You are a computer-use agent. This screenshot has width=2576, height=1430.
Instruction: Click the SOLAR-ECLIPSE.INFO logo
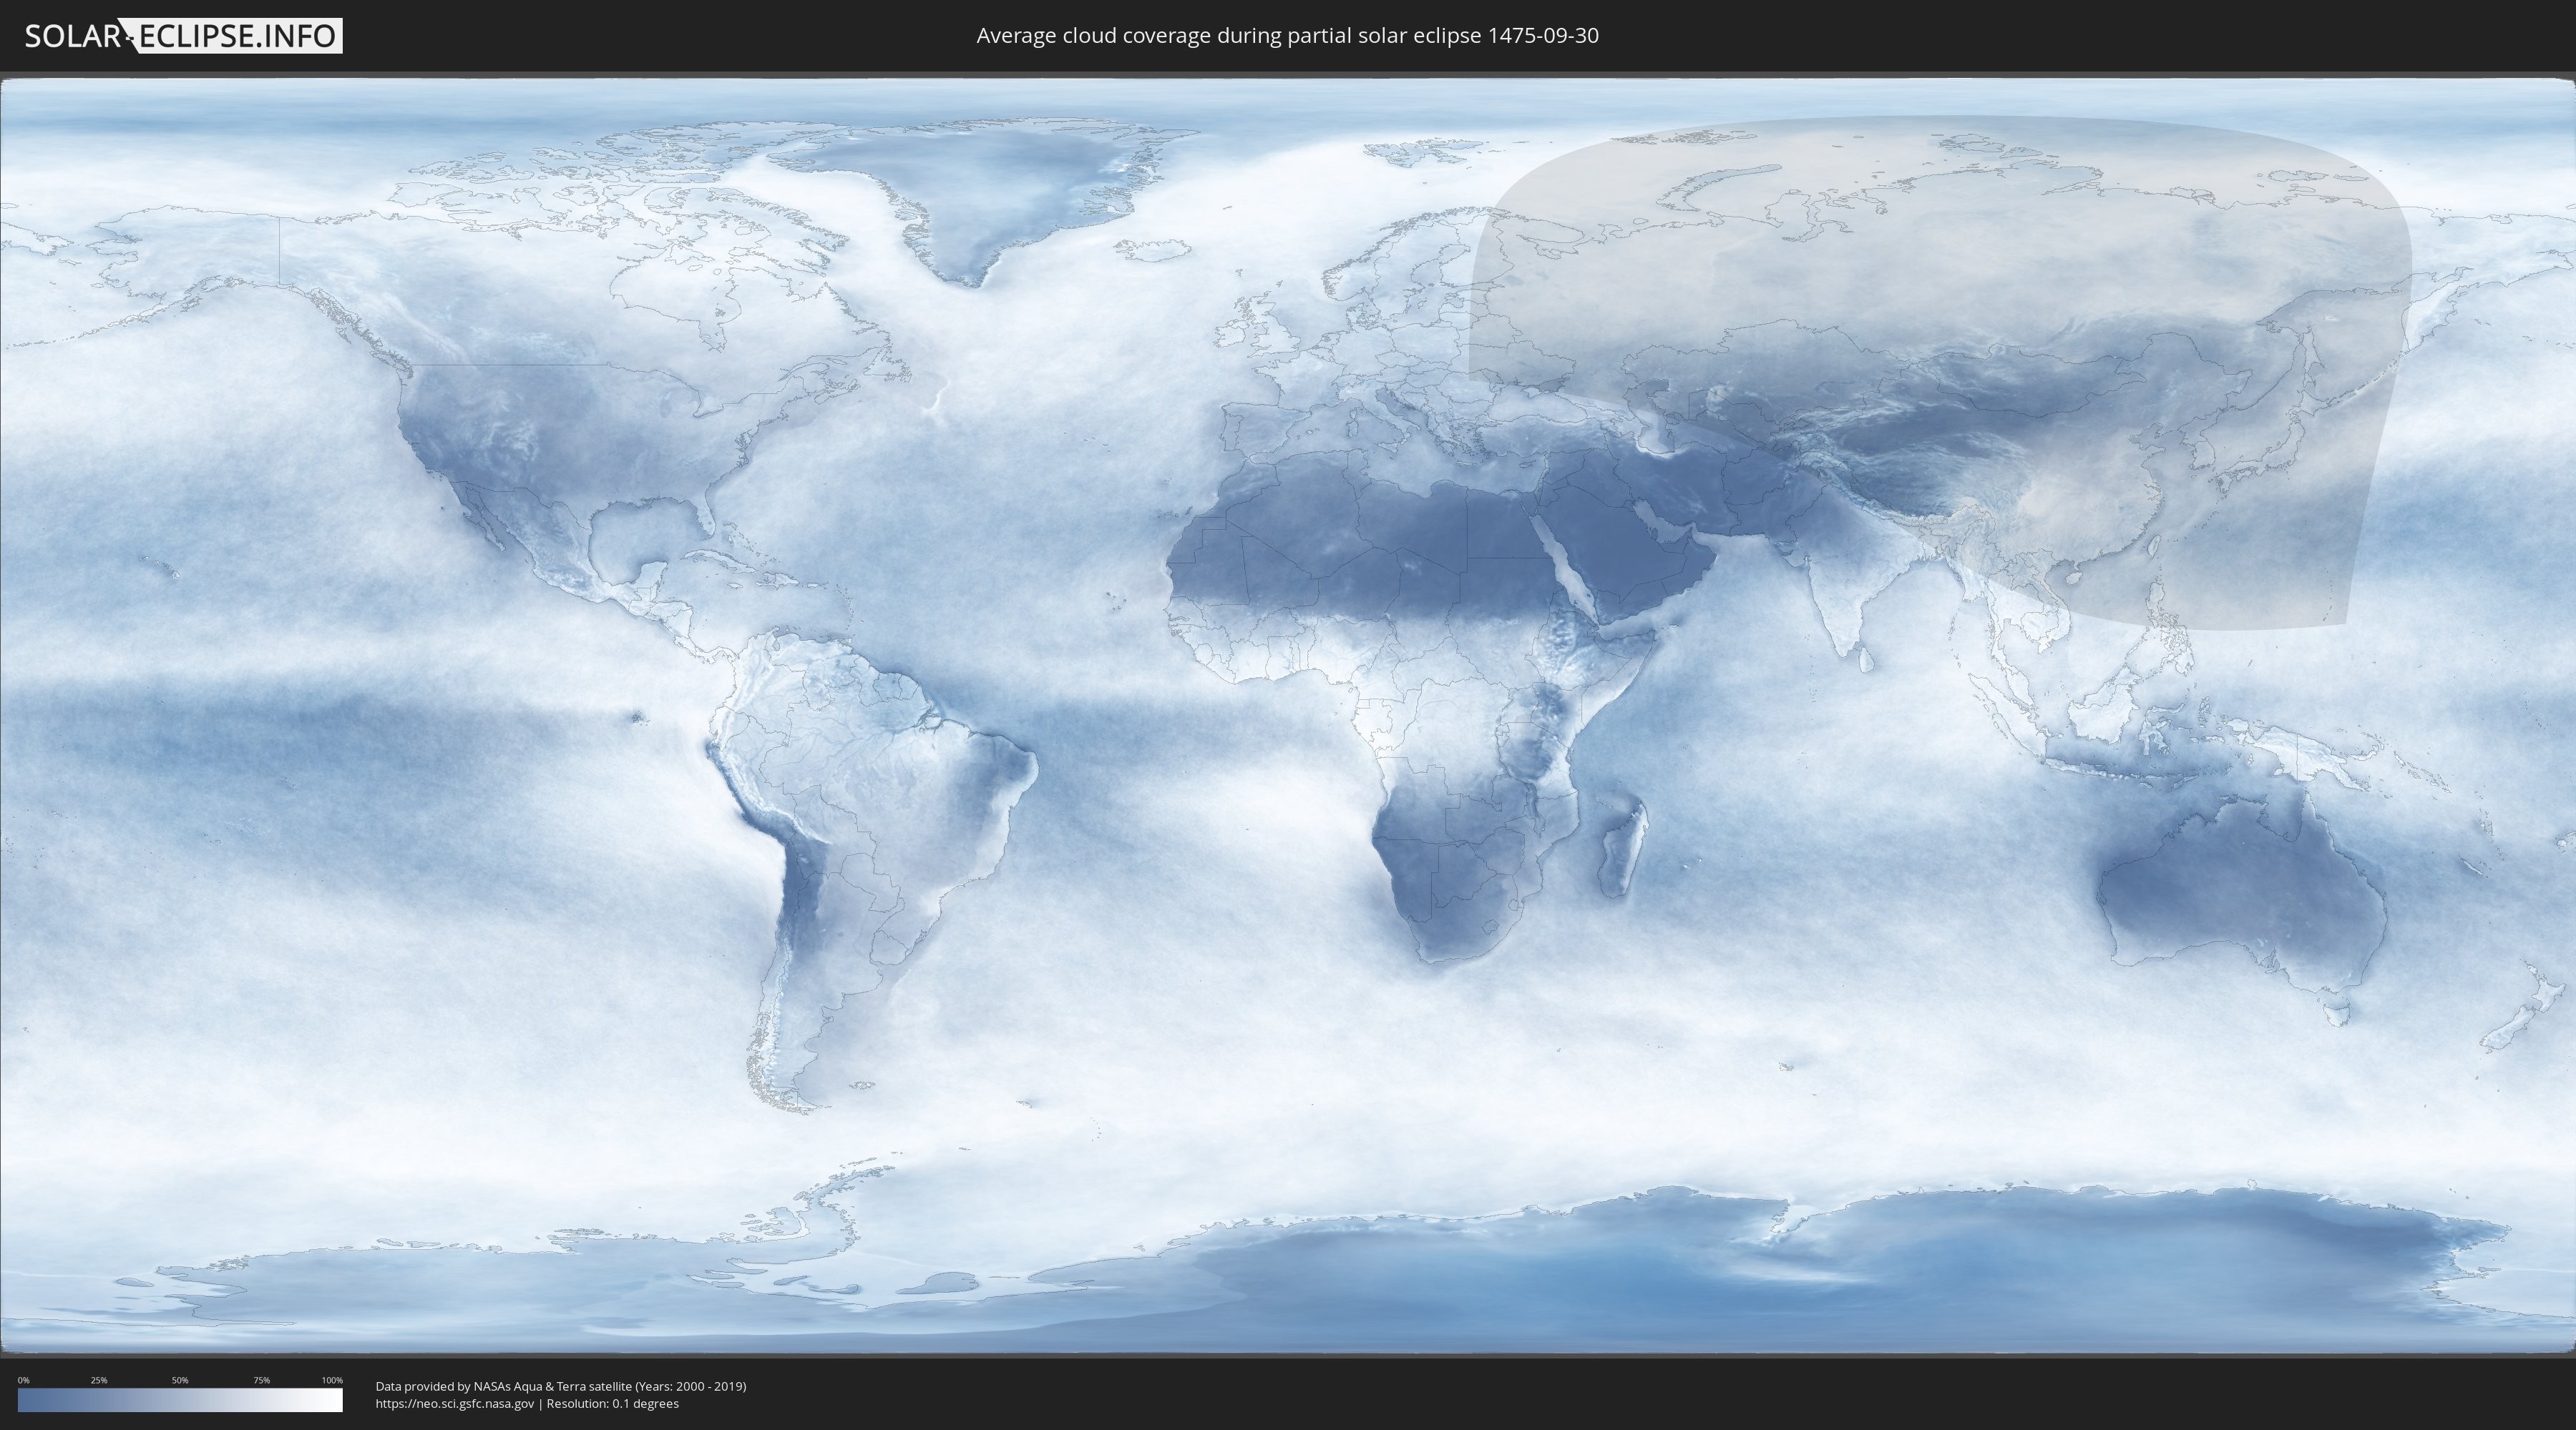pos(182,36)
